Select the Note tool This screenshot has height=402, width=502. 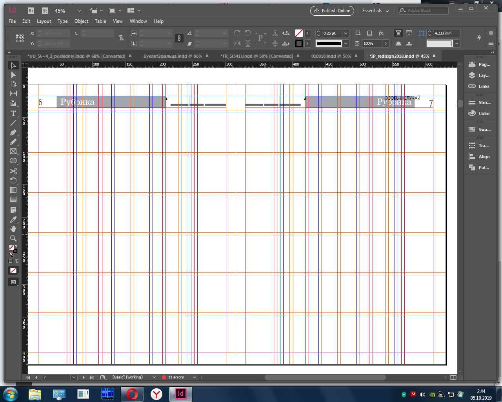point(13,210)
